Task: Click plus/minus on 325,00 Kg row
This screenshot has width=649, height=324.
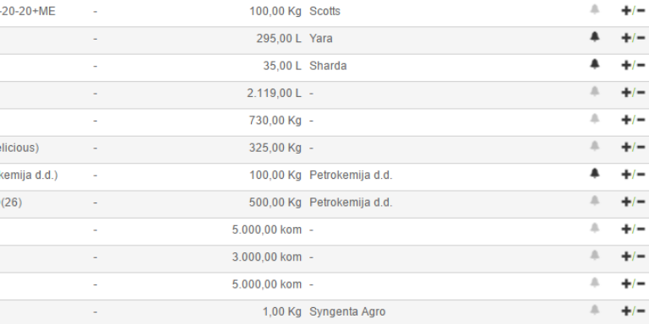Action: 633,147
